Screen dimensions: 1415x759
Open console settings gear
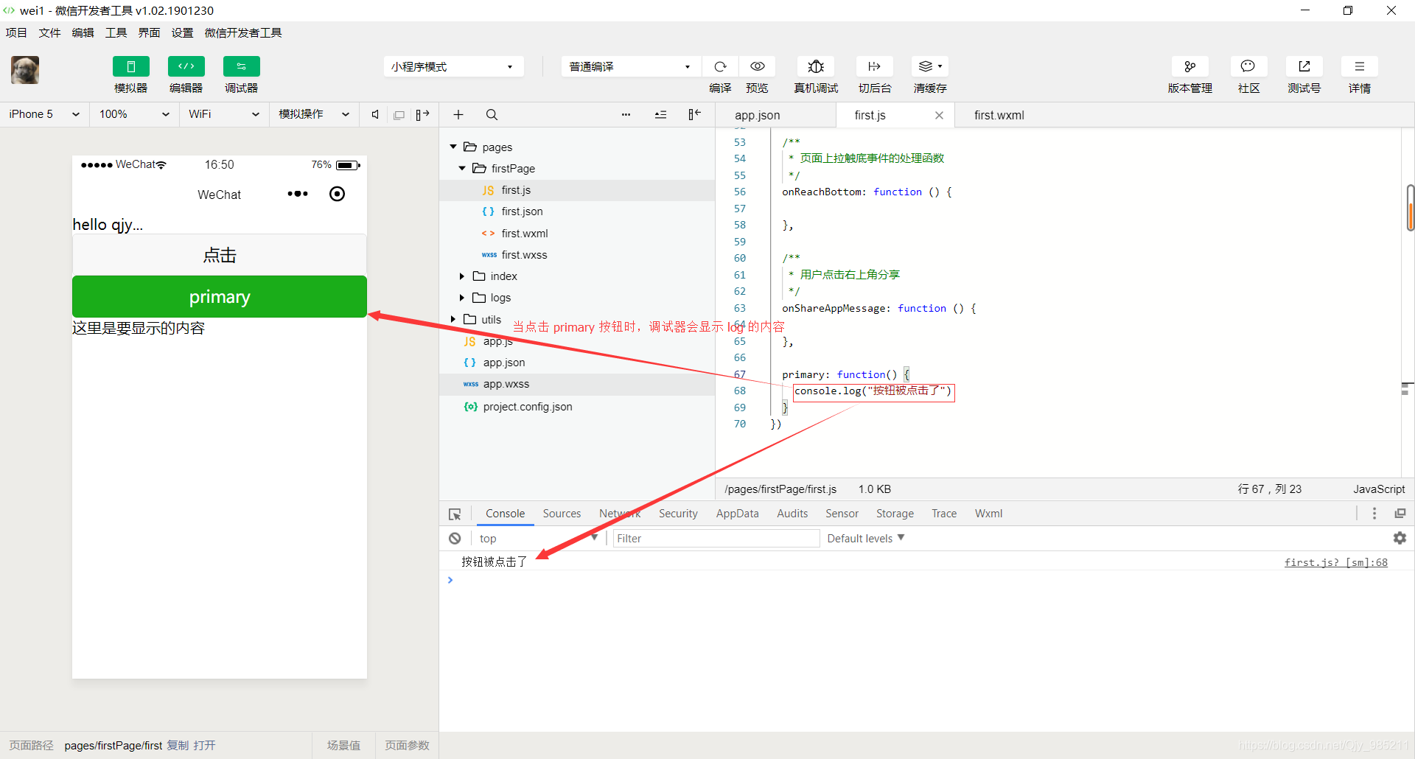click(x=1400, y=538)
